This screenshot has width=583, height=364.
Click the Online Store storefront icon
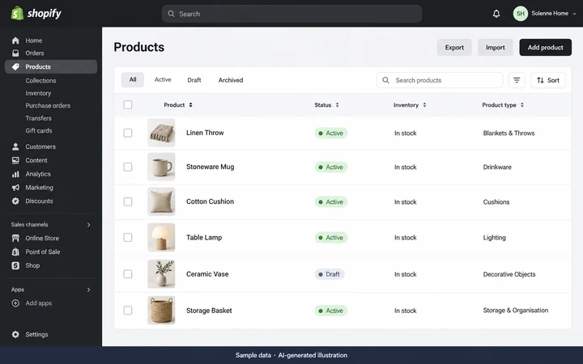pos(15,238)
